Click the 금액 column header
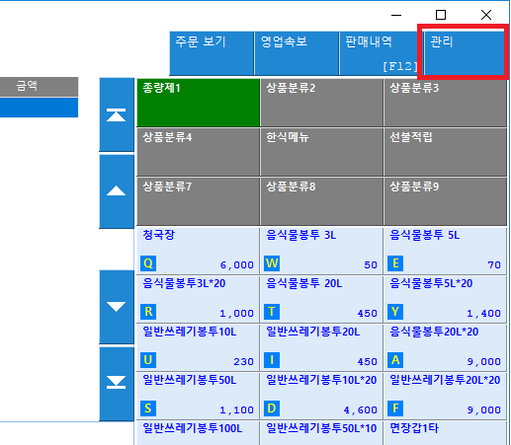This screenshot has height=445, width=511. pyautogui.click(x=39, y=87)
